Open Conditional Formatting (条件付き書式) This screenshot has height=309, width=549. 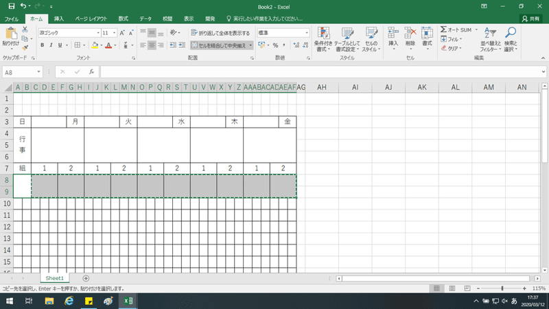click(x=323, y=39)
